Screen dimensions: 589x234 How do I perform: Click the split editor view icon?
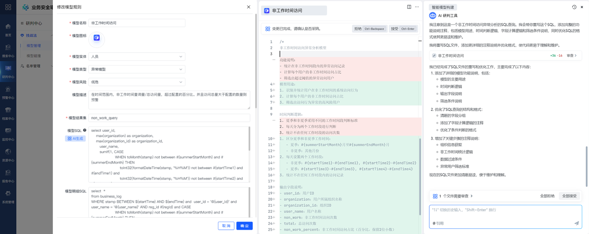coord(409,7)
